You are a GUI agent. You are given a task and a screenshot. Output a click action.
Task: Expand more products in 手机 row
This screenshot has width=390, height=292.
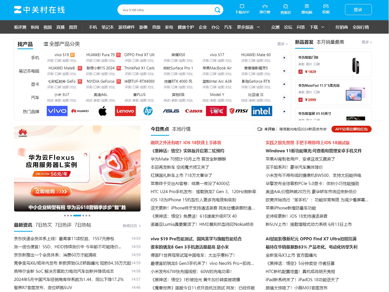pyautogui.click(x=284, y=57)
